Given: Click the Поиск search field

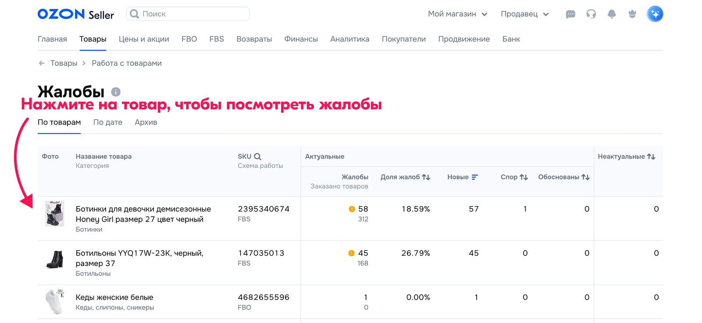Looking at the screenshot, I should pos(188,14).
